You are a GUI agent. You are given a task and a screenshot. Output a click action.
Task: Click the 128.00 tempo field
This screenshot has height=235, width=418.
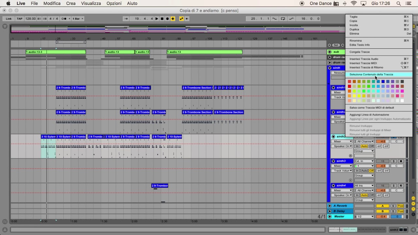(30, 19)
